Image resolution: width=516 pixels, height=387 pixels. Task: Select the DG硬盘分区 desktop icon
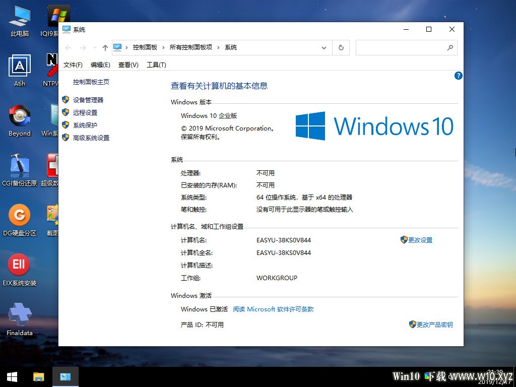coord(20,221)
